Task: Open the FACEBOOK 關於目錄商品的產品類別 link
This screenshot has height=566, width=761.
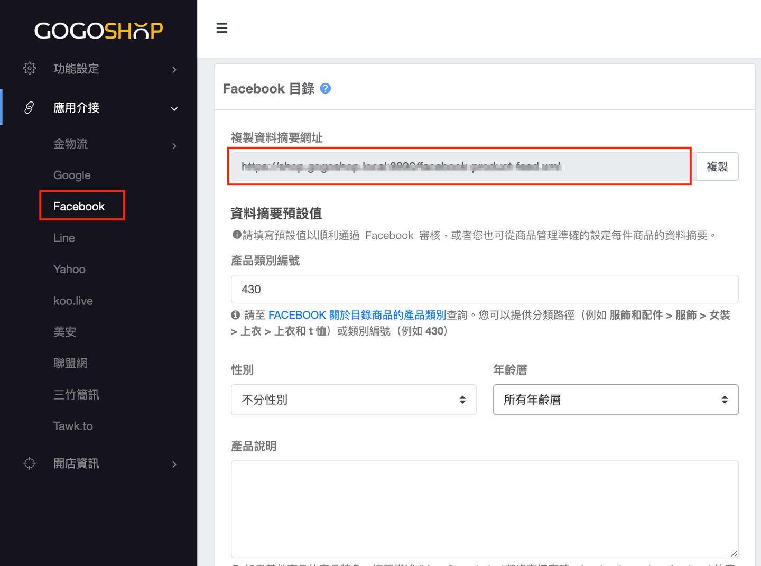Action: 357,315
